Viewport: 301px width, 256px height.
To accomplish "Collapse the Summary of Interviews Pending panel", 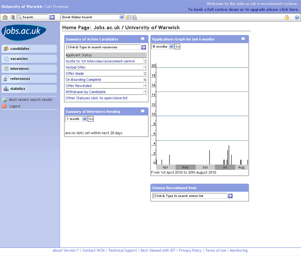I will (143, 111).
